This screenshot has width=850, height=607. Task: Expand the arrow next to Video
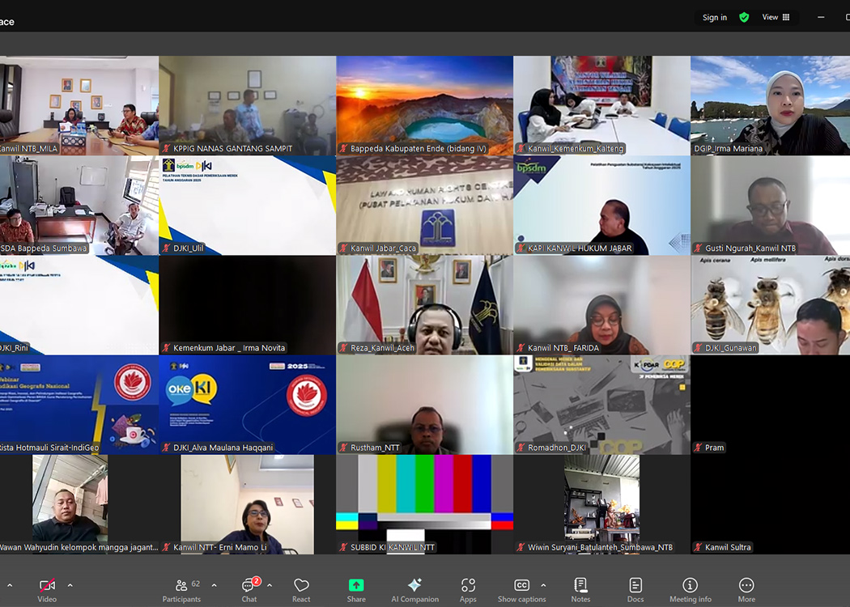pyautogui.click(x=70, y=585)
